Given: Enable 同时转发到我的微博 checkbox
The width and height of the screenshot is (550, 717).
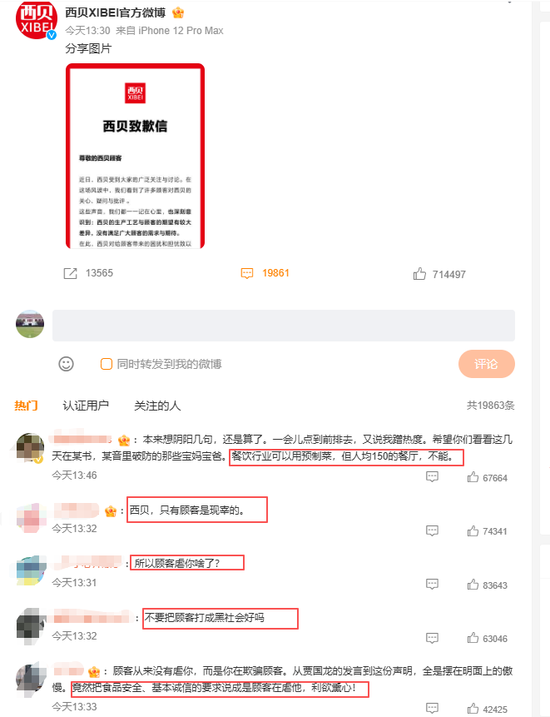Looking at the screenshot, I should (107, 364).
